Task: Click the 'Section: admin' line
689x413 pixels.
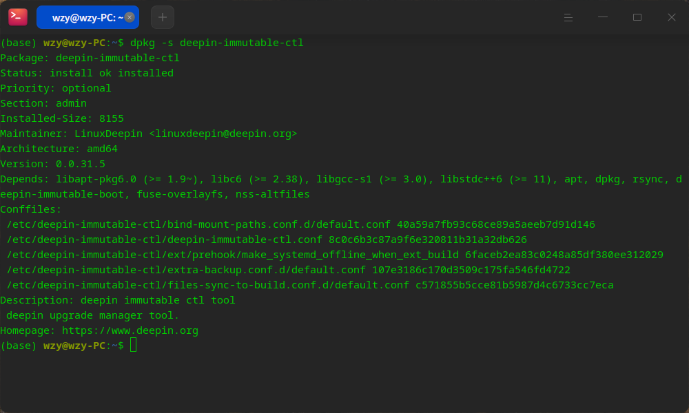Action: pos(43,103)
